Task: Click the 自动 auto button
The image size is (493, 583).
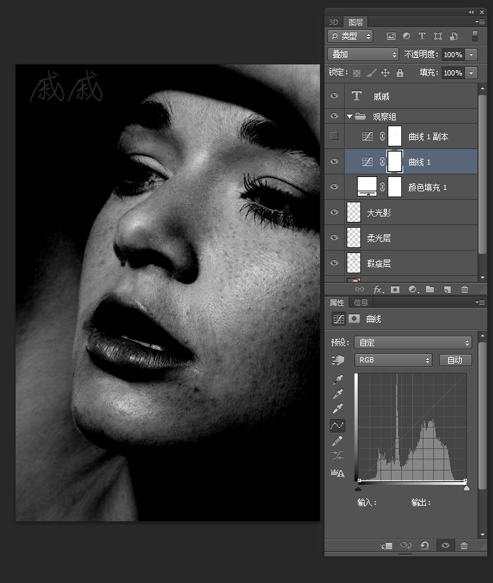Action: [455, 360]
